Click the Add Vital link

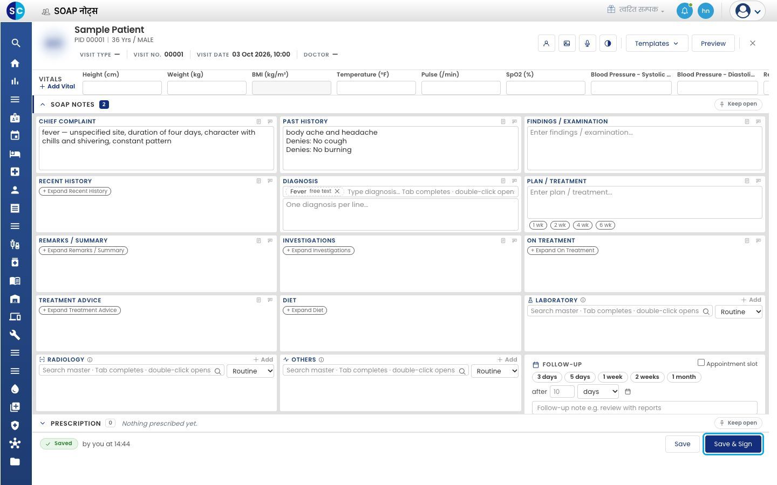click(x=57, y=86)
